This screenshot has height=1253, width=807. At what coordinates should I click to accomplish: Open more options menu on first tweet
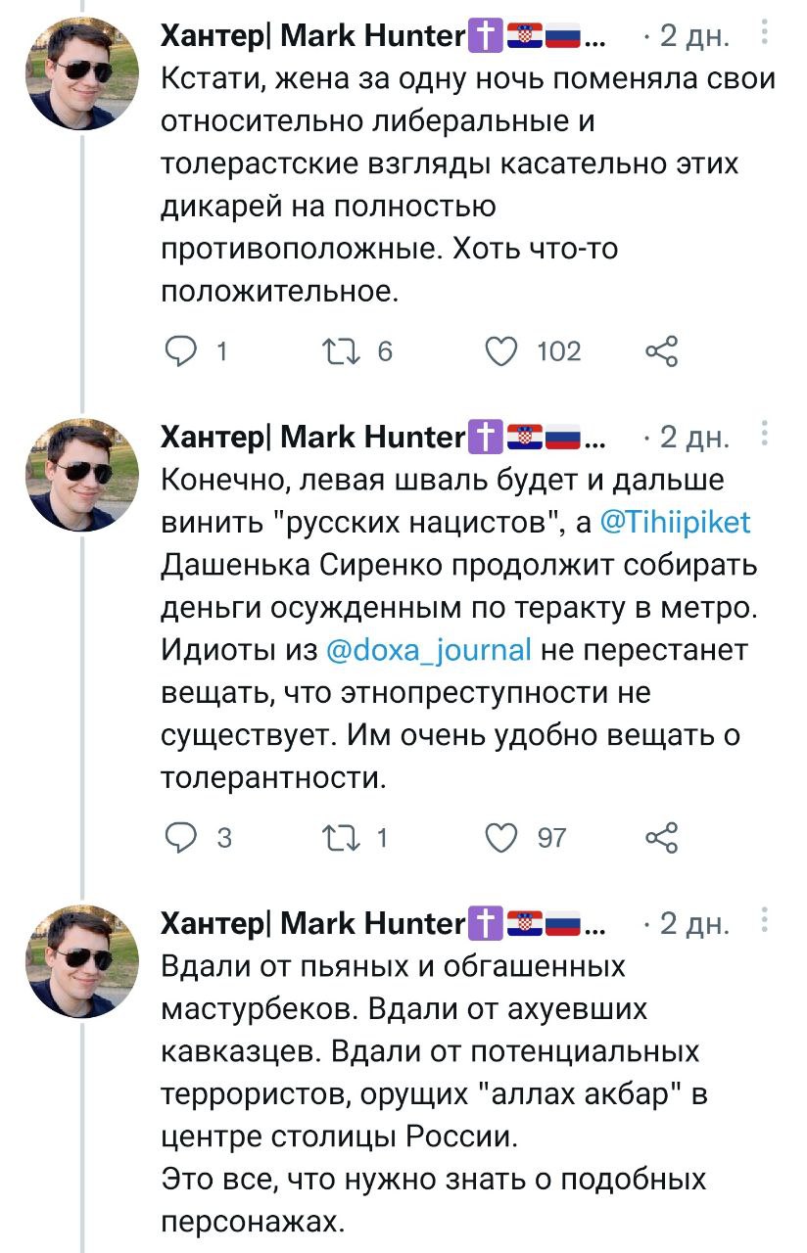coord(764,35)
